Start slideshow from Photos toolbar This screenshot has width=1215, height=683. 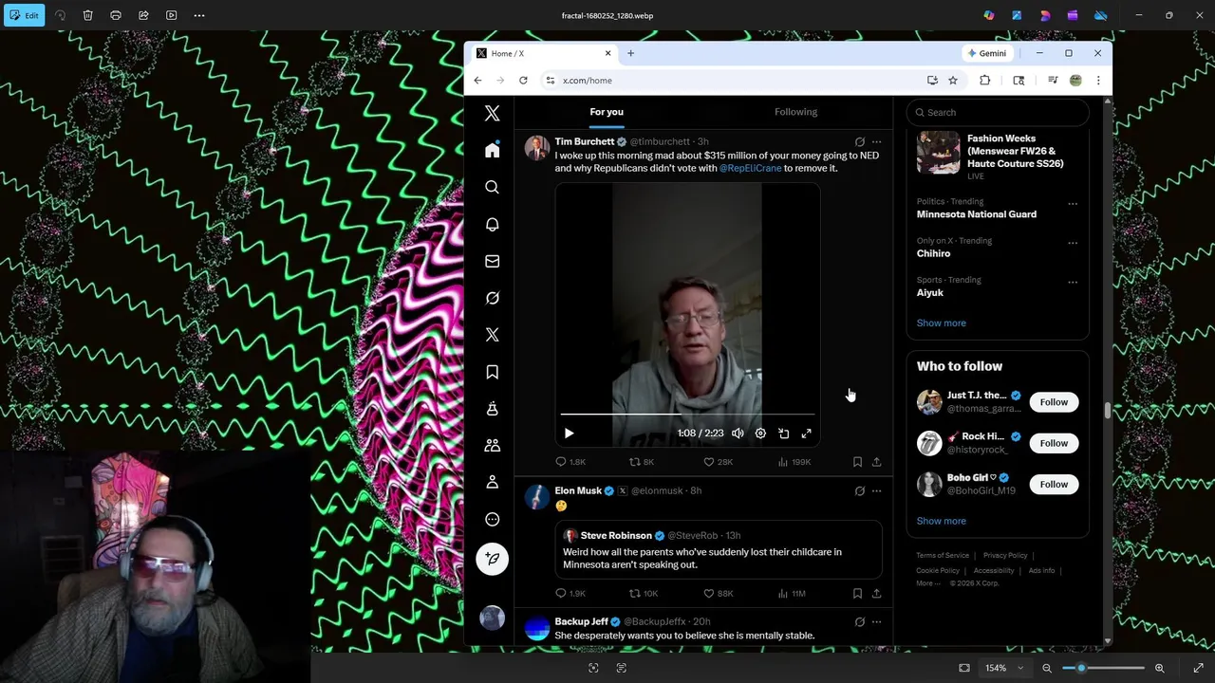tap(171, 15)
